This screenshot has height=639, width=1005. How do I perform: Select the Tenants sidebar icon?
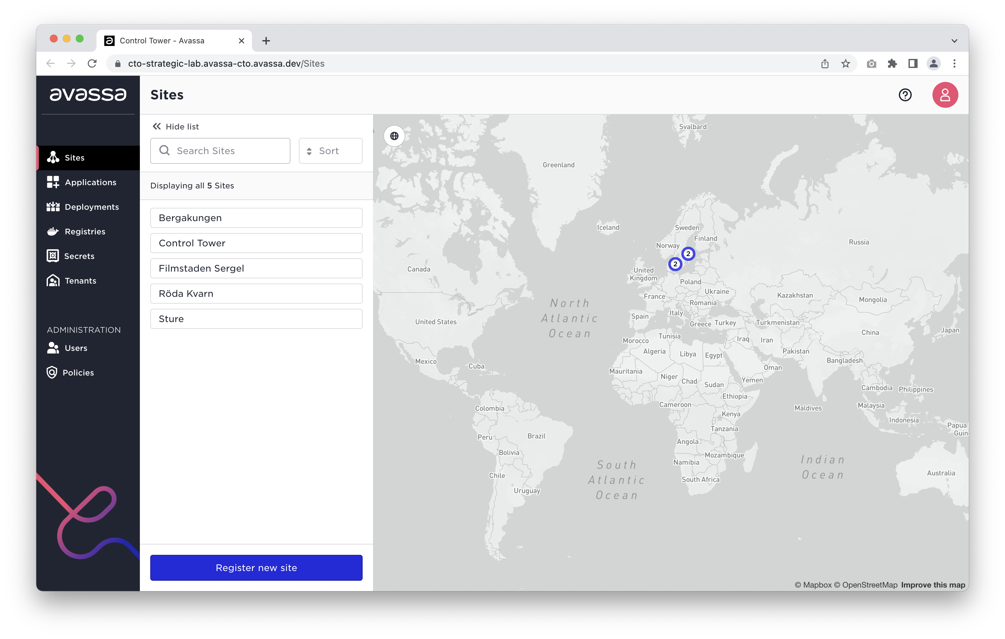pyautogui.click(x=53, y=280)
